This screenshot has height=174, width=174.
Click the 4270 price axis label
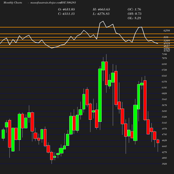[x=164, y=152]
